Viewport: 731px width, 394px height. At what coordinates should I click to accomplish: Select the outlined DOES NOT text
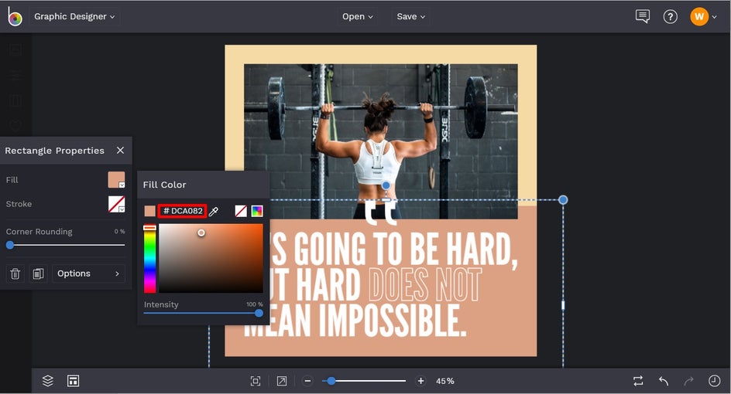(424, 285)
